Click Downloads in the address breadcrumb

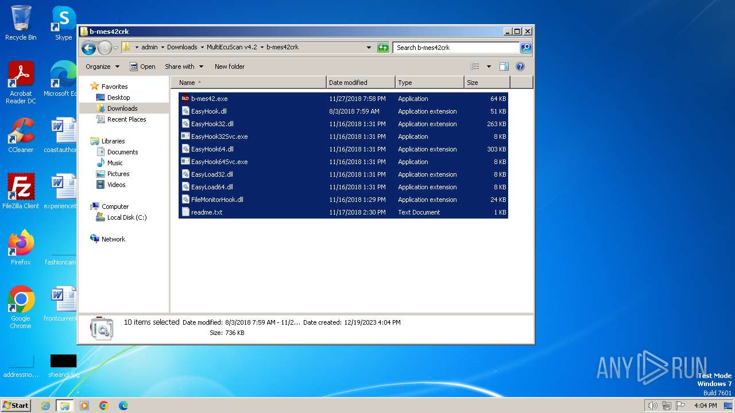tap(182, 48)
